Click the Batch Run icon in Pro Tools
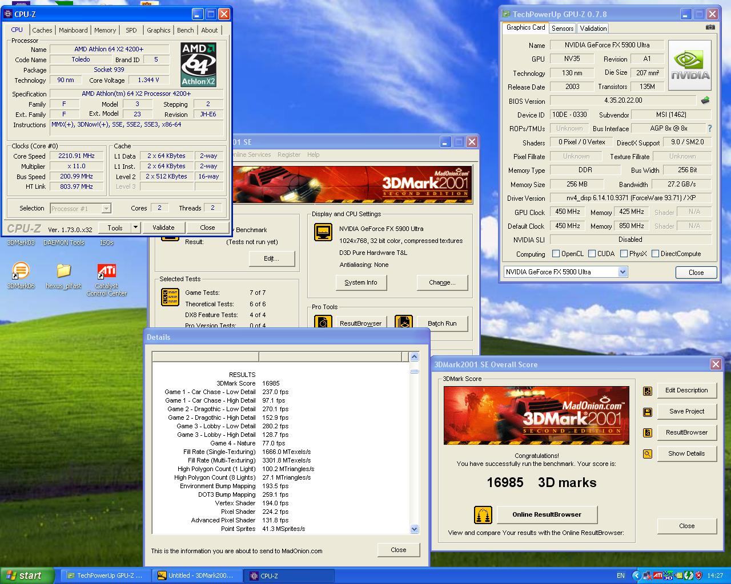Screen dimensions: 731x584 click(403, 322)
